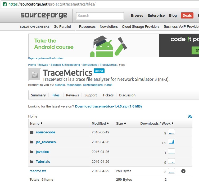199x187 pixels.
Task: Open Simulations breadcrumb link
Action: pyautogui.click(x=90, y=65)
